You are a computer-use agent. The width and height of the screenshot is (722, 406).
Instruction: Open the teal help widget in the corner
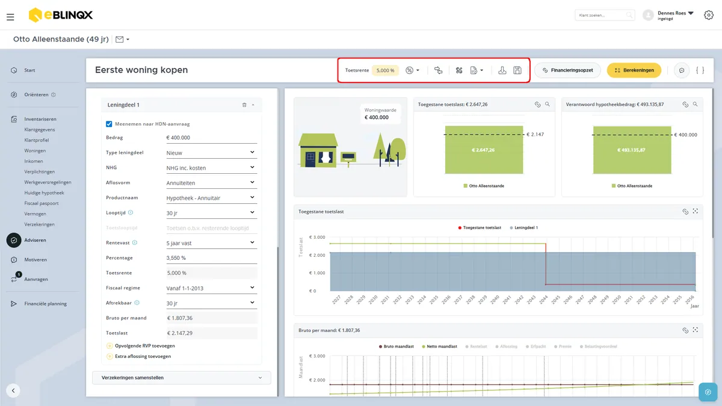708,392
